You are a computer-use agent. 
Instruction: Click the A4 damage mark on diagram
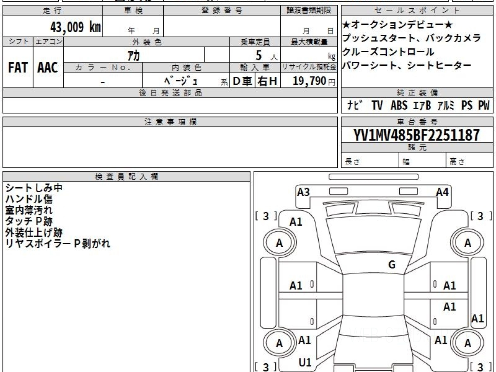[442, 192]
